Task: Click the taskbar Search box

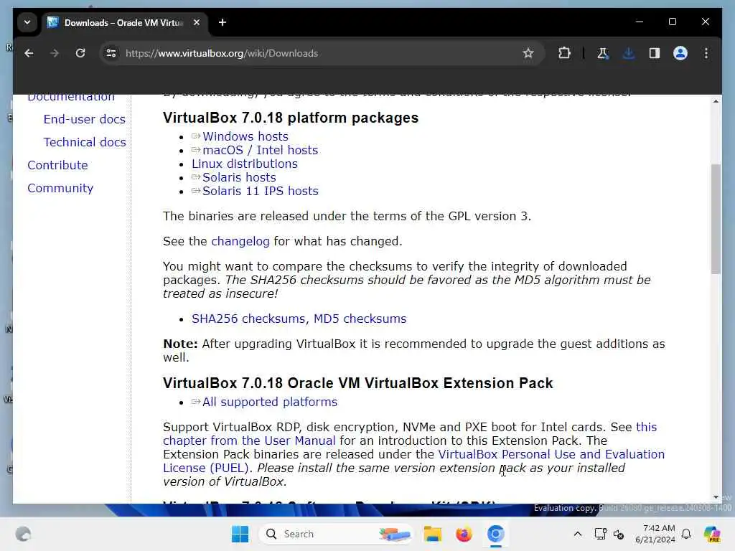Action: tap(336, 534)
